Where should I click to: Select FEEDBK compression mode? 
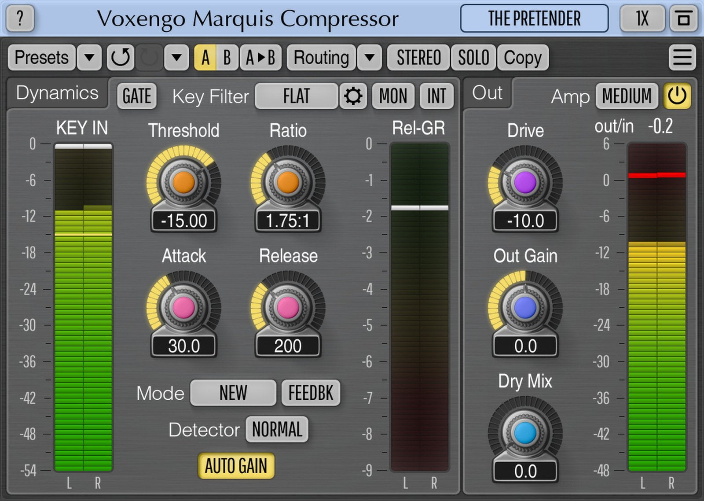pos(311,393)
